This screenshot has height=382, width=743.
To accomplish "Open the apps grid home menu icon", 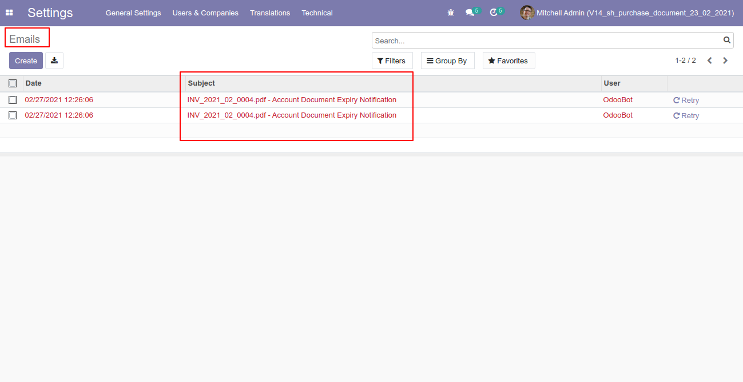I will (9, 13).
